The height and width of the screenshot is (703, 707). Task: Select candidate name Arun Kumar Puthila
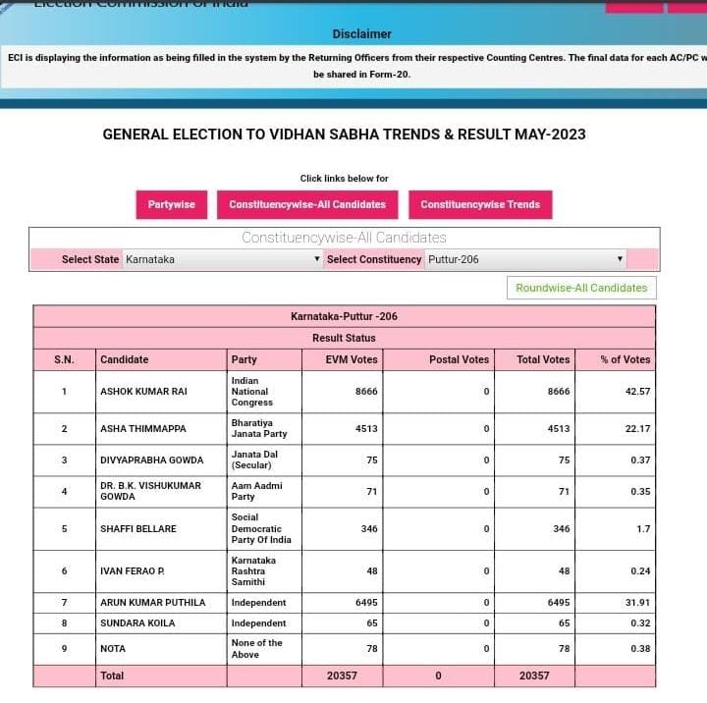153,602
